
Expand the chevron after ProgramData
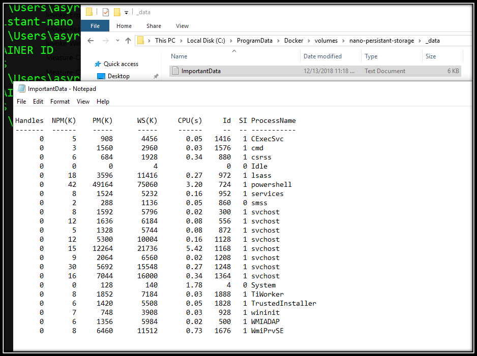coord(278,41)
